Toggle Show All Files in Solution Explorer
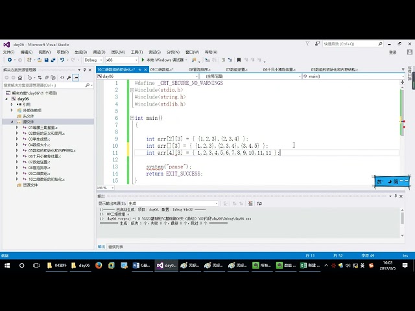Screen dimensions: 415x311 point(53,78)
